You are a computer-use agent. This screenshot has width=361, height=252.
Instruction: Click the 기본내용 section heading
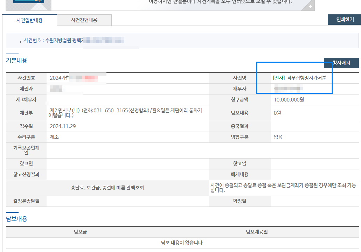16,60
